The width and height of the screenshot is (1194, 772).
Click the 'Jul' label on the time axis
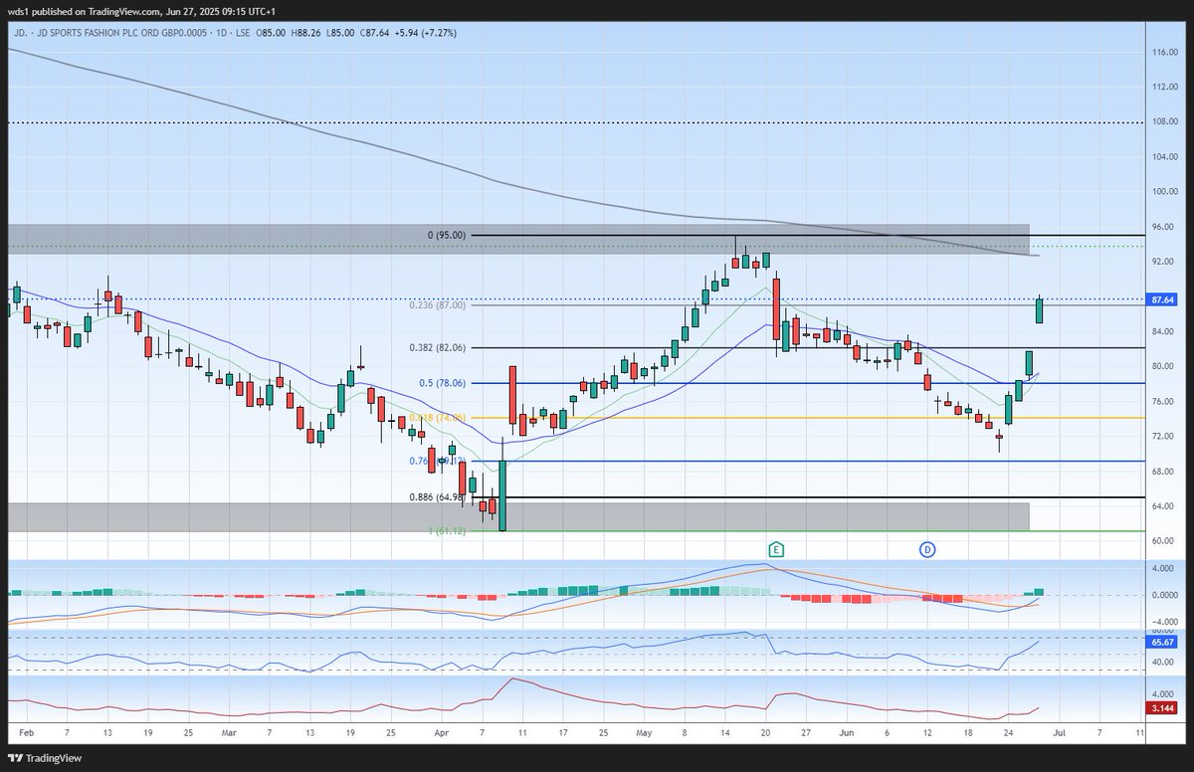coord(1059,731)
